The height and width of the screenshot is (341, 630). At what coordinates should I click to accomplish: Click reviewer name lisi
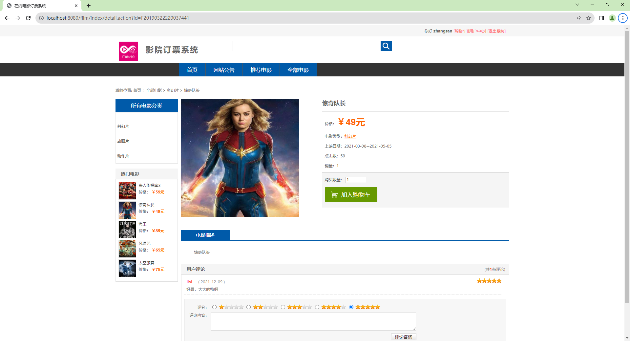(189, 282)
